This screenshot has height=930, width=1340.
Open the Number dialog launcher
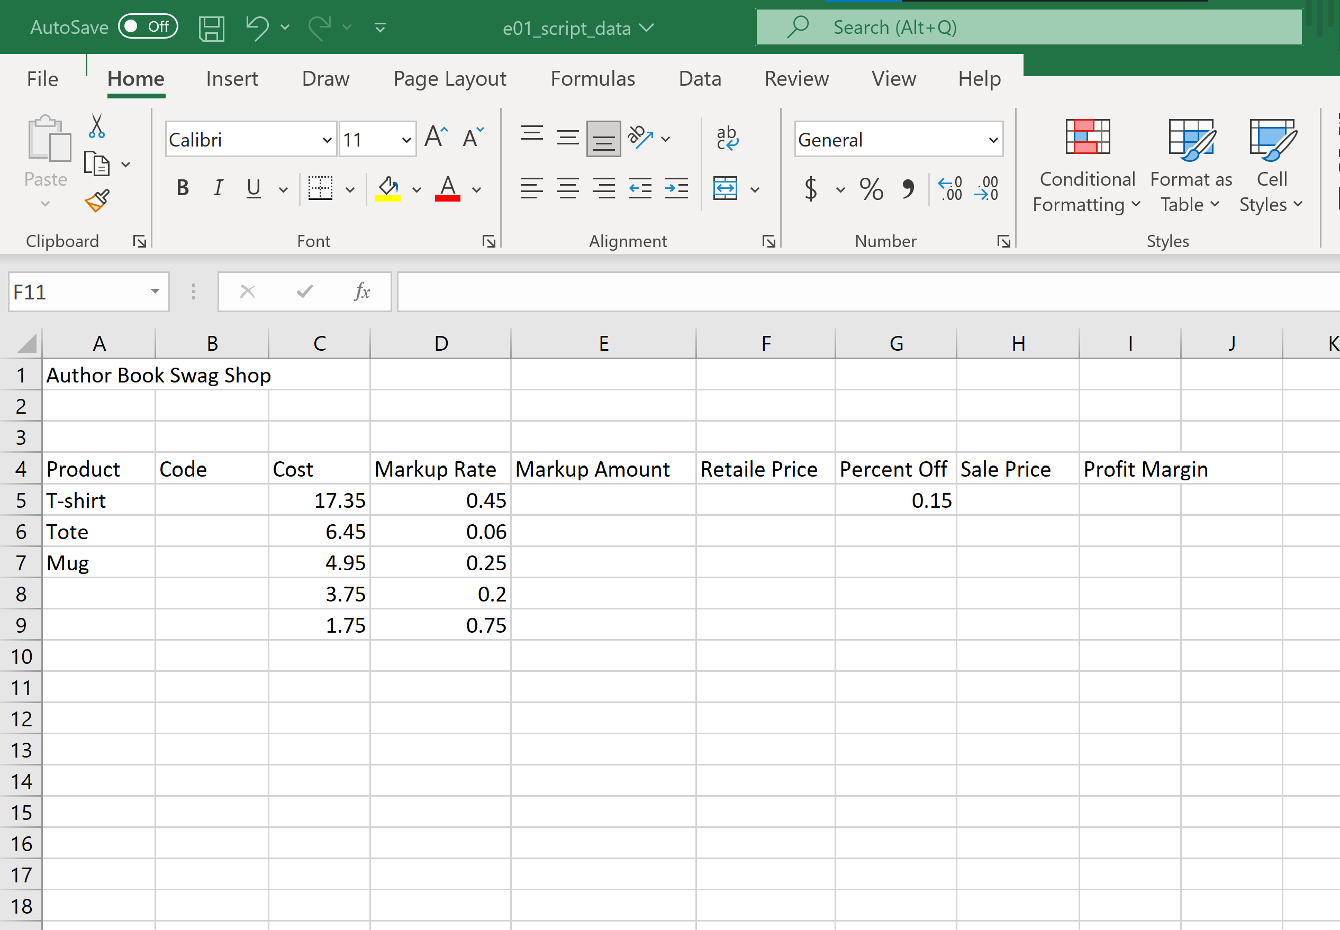pyautogui.click(x=1003, y=241)
